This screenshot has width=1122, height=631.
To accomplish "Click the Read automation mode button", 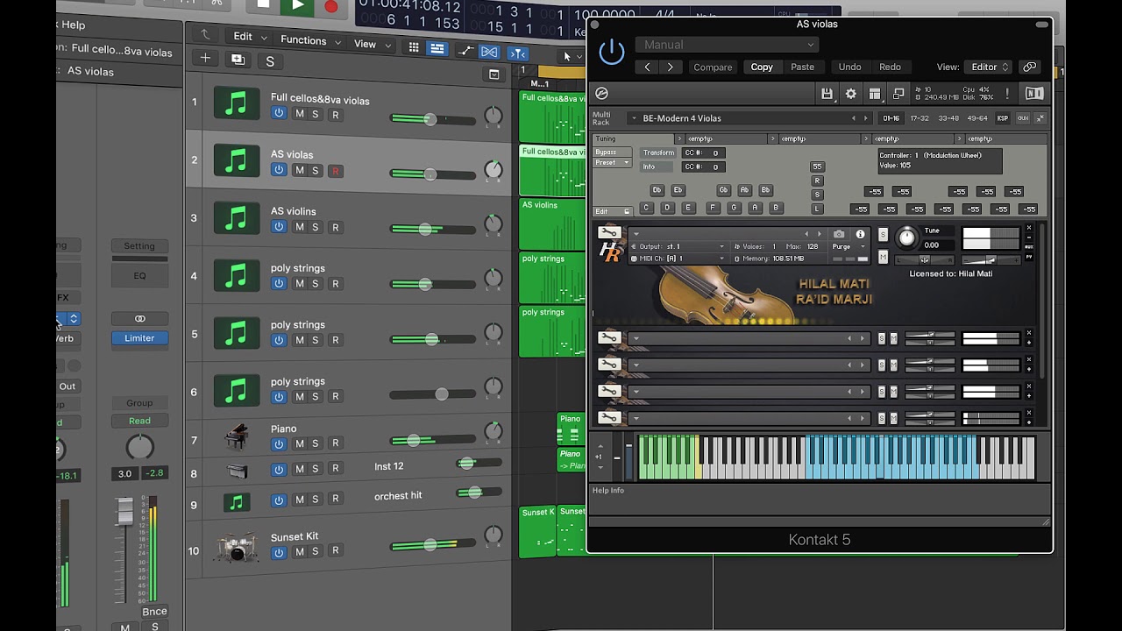I will click(x=139, y=421).
